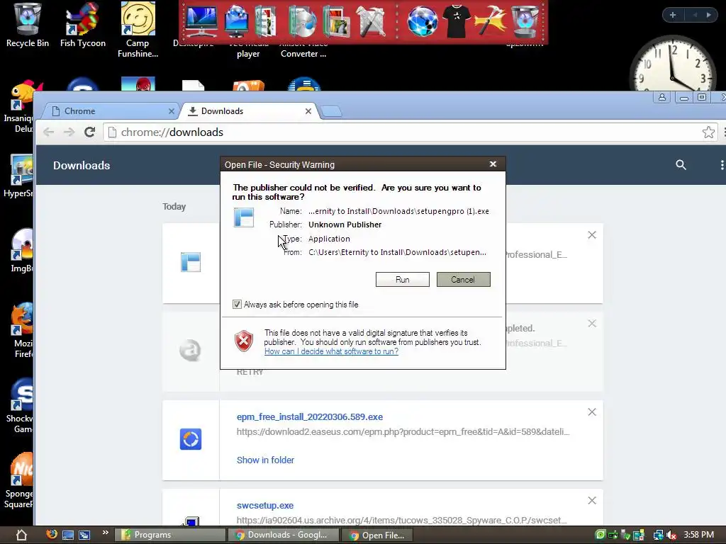Switch to the Chrome tab
The width and height of the screenshot is (726, 544).
point(110,111)
